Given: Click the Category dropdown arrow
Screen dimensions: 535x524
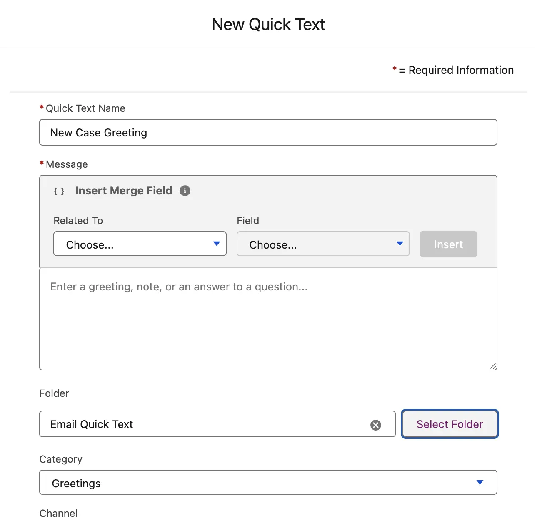Looking at the screenshot, I should coord(480,482).
